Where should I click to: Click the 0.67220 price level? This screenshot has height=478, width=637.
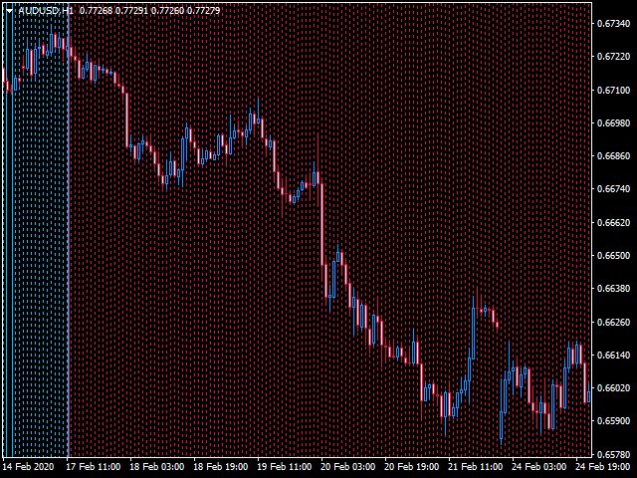click(613, 57)
